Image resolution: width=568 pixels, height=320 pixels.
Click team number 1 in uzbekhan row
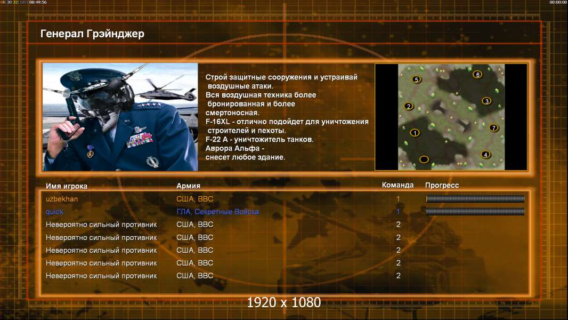click(398, 199)
